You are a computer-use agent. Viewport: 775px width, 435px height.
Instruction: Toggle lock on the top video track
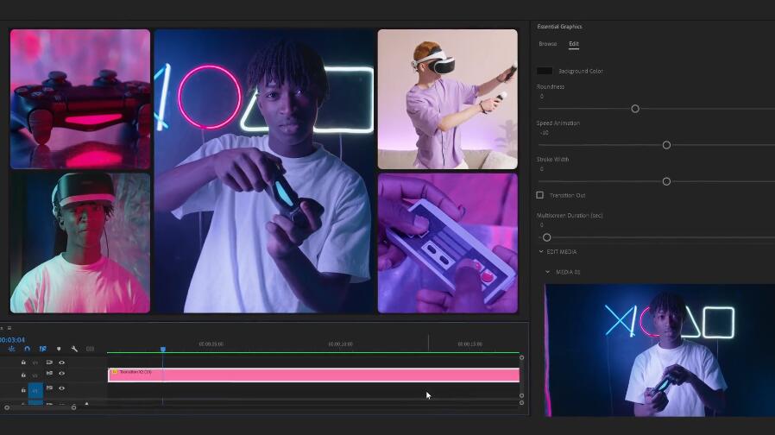point(23,362)
